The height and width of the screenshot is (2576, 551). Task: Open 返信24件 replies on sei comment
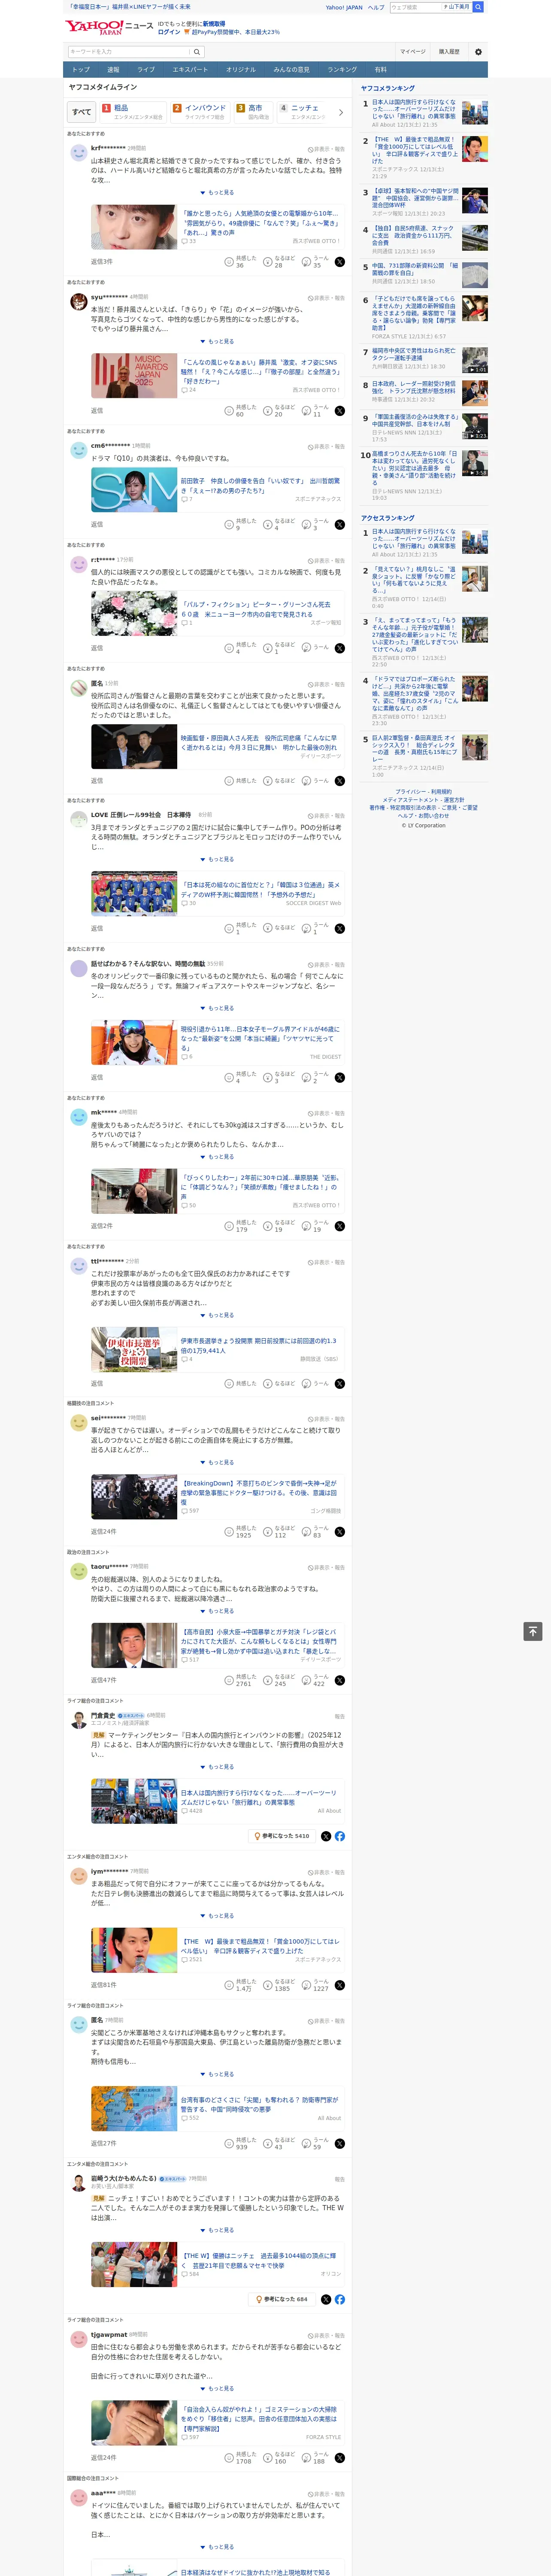[x=103, y=1531]
